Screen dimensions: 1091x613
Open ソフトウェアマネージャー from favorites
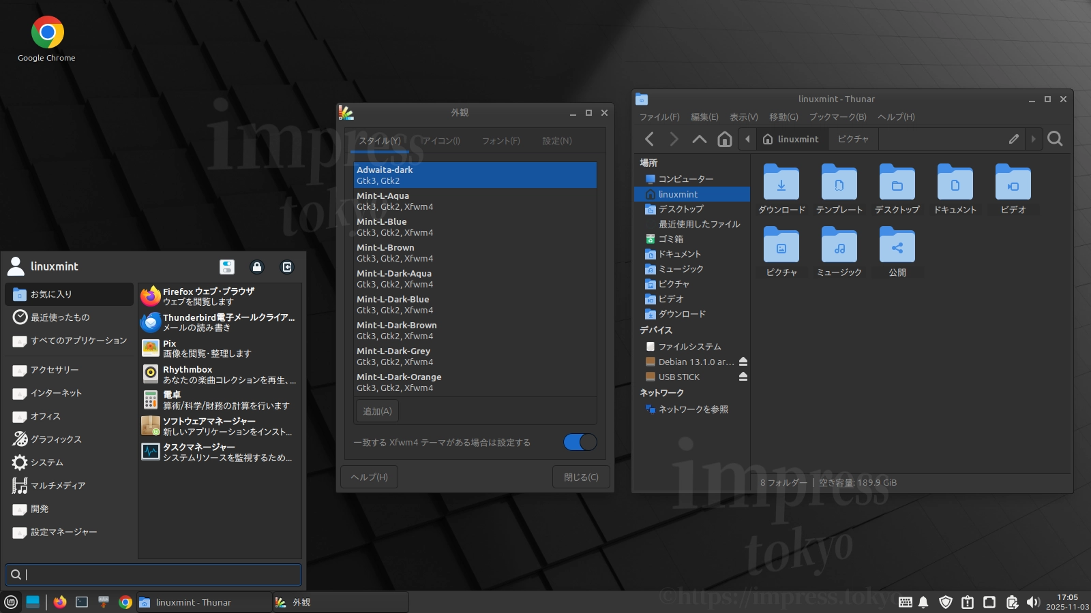pos(220,426)
